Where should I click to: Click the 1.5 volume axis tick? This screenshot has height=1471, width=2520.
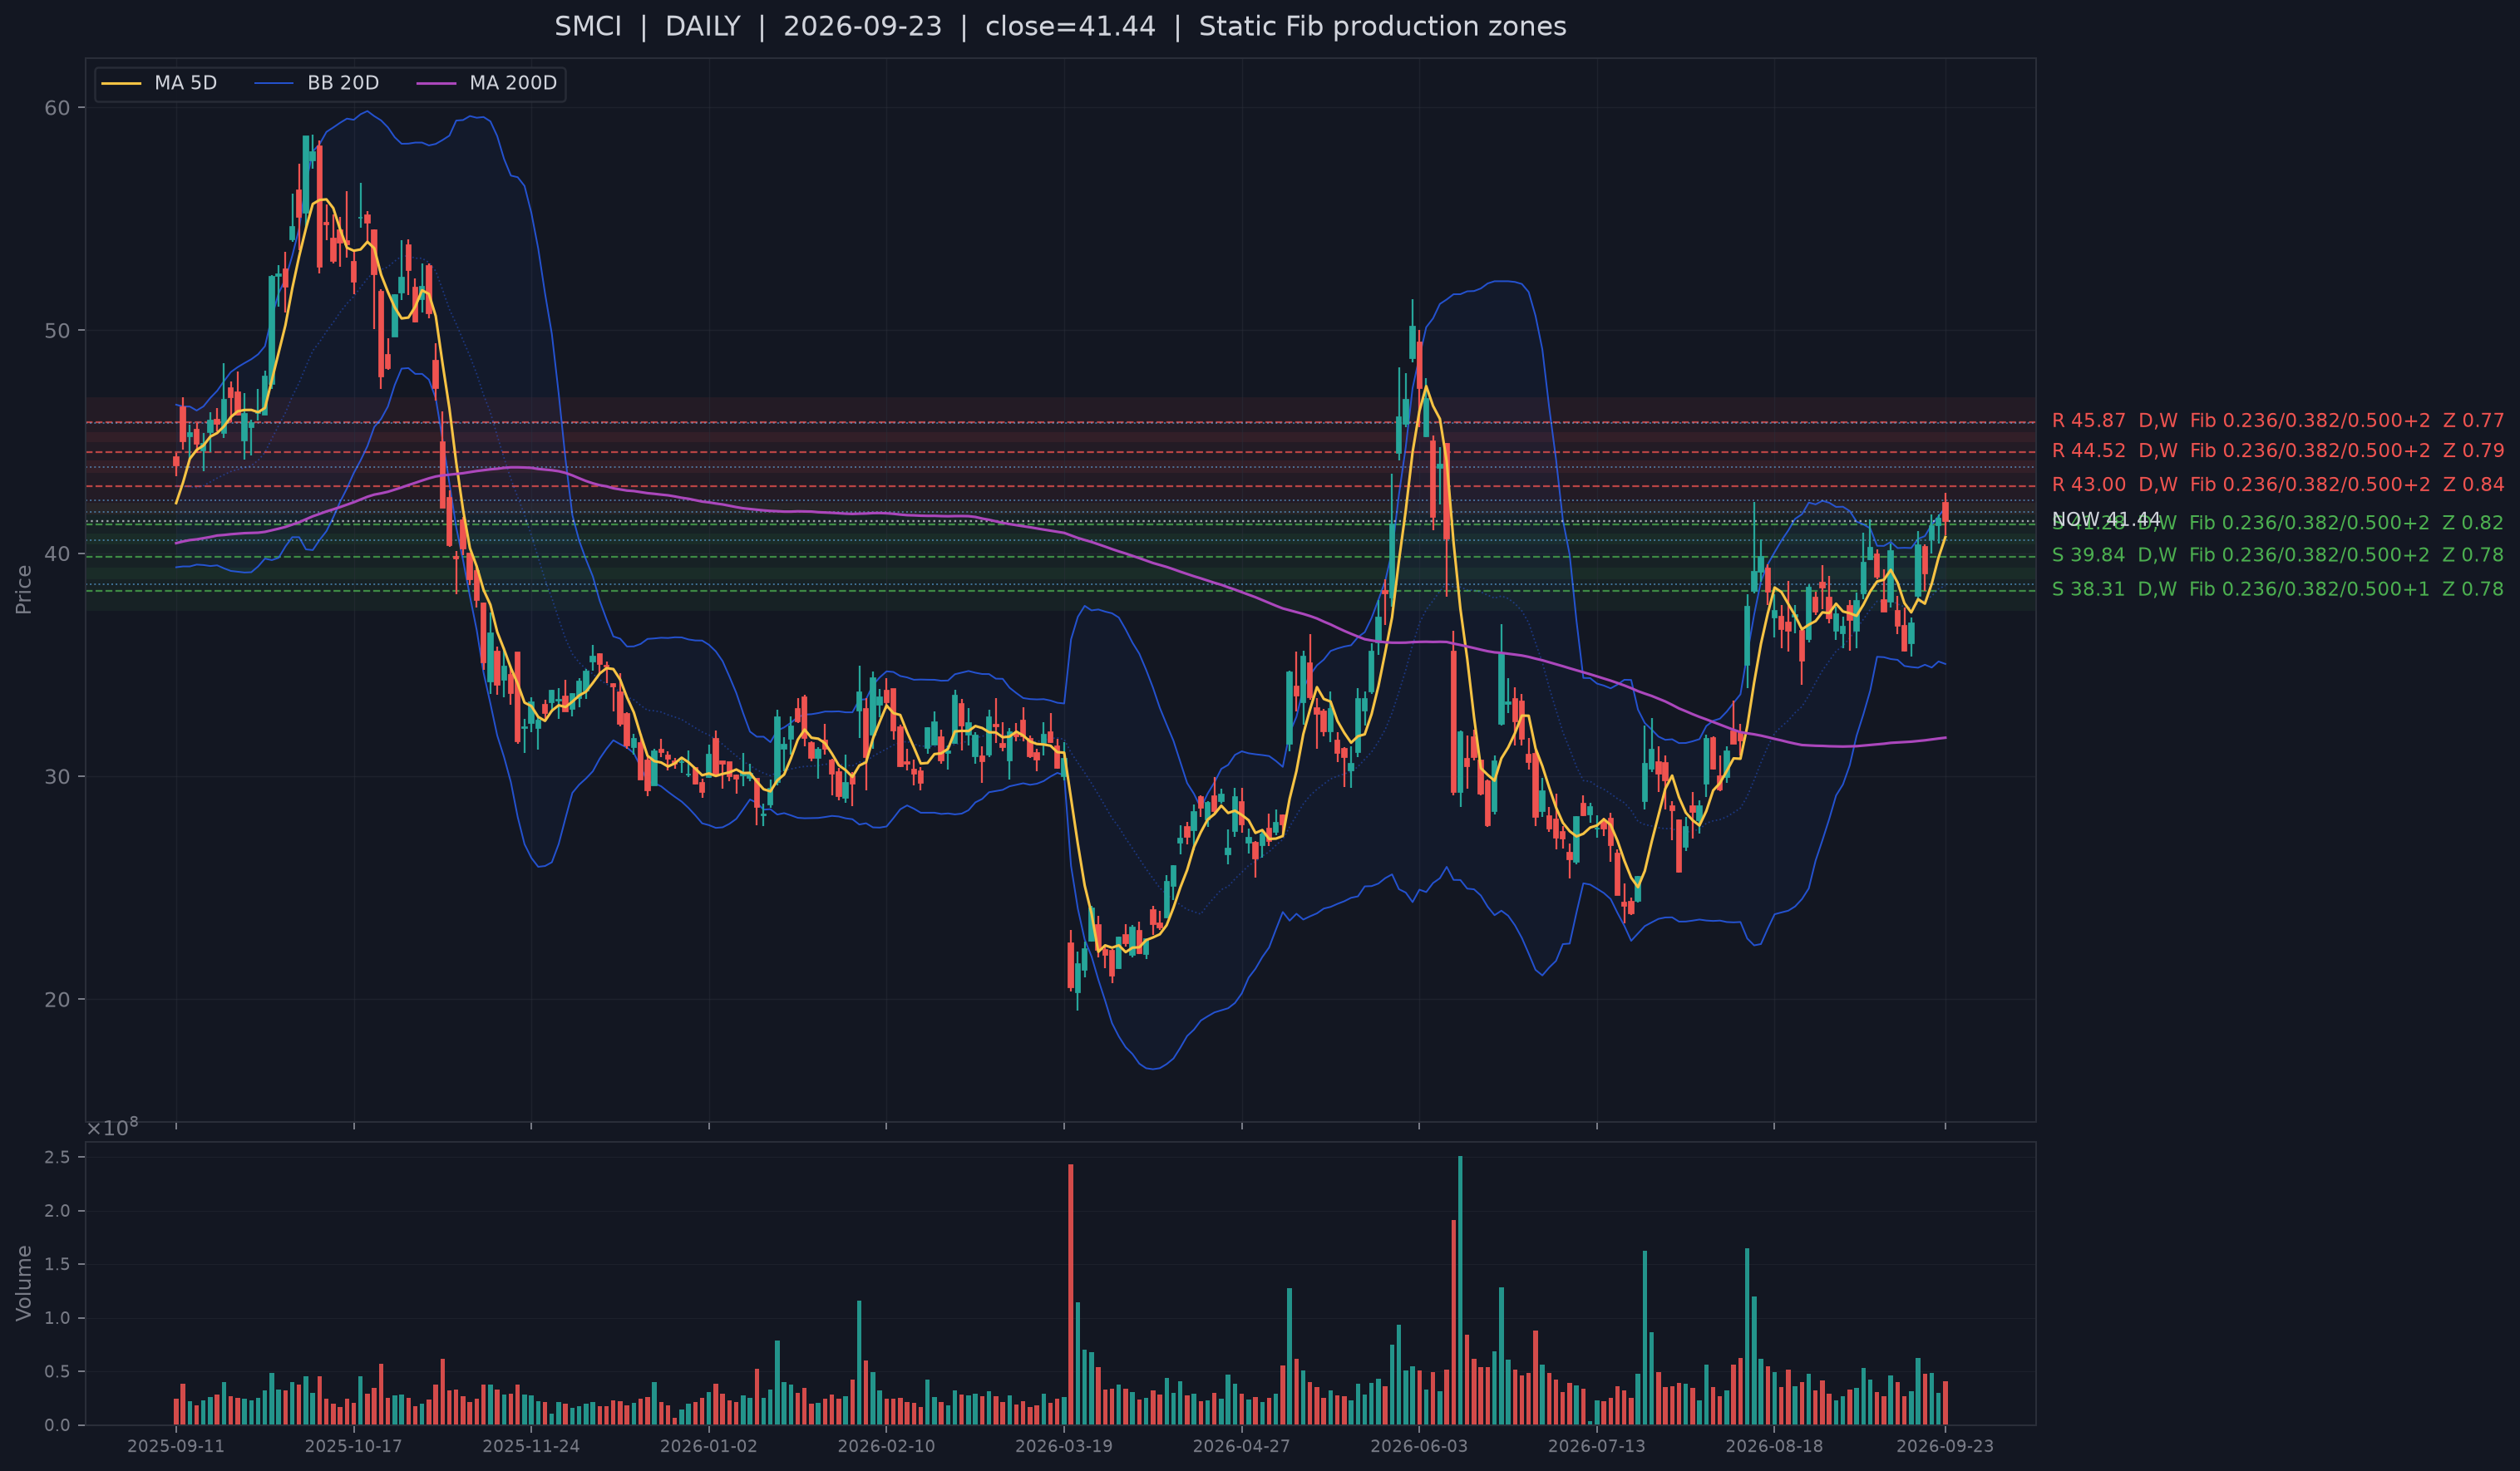tap(58, 1264)
